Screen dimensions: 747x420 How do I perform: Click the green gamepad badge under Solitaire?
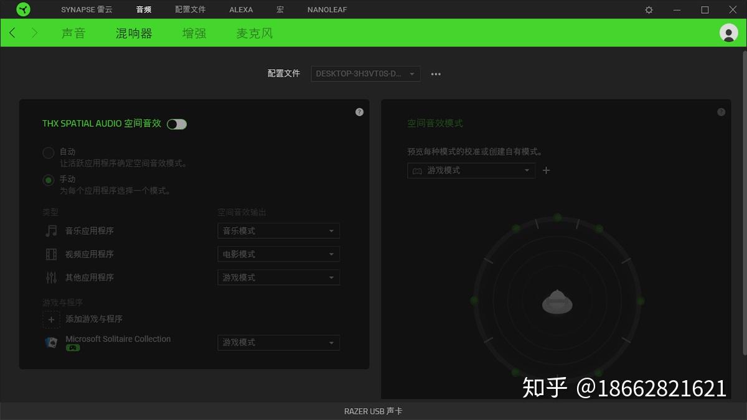[73, 348]
